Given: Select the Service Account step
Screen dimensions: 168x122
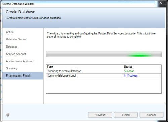Looking at the screenshot, I should coord(16,54).
